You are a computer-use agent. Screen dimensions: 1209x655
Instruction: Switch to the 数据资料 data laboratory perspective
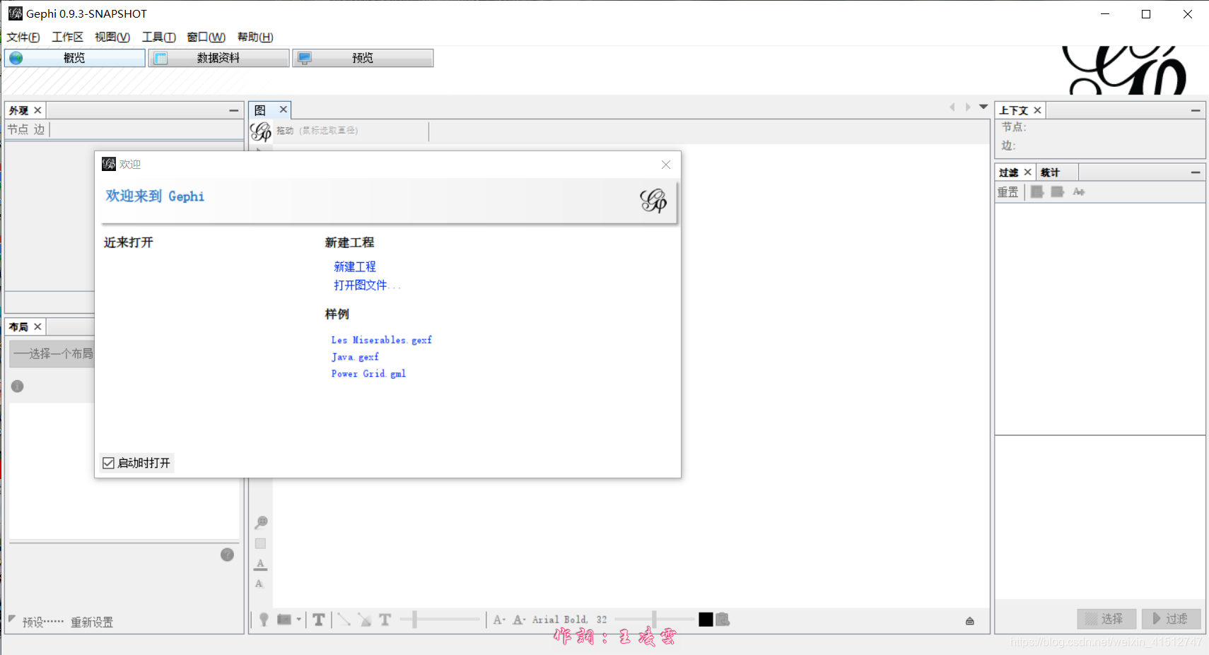click(x=219, y=58)
